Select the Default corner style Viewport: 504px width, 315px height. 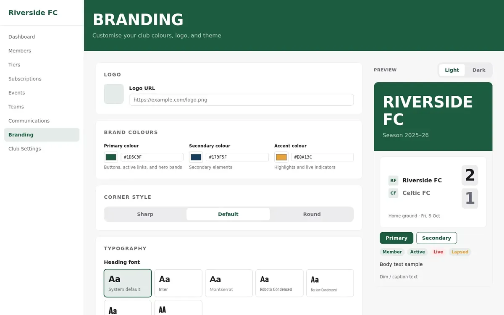[228, 214]
